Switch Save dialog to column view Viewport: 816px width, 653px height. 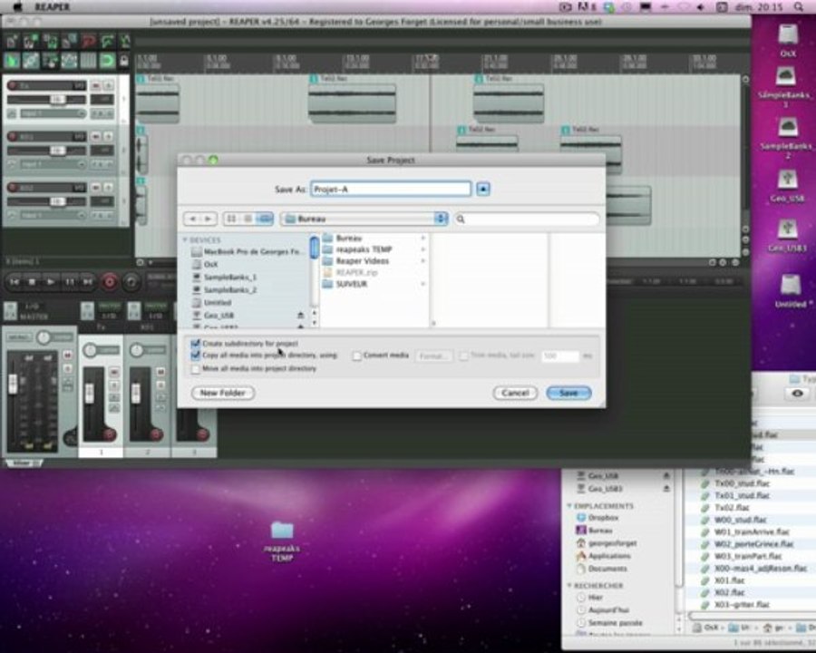click(265, 219)
